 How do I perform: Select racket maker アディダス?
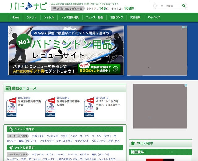pyautogui.click(x=114, y=141)
